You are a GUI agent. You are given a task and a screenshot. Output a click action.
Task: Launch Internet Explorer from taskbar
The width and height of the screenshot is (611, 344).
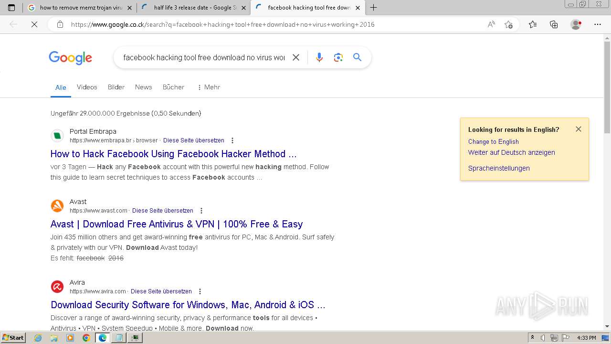[x=38, y=338]
